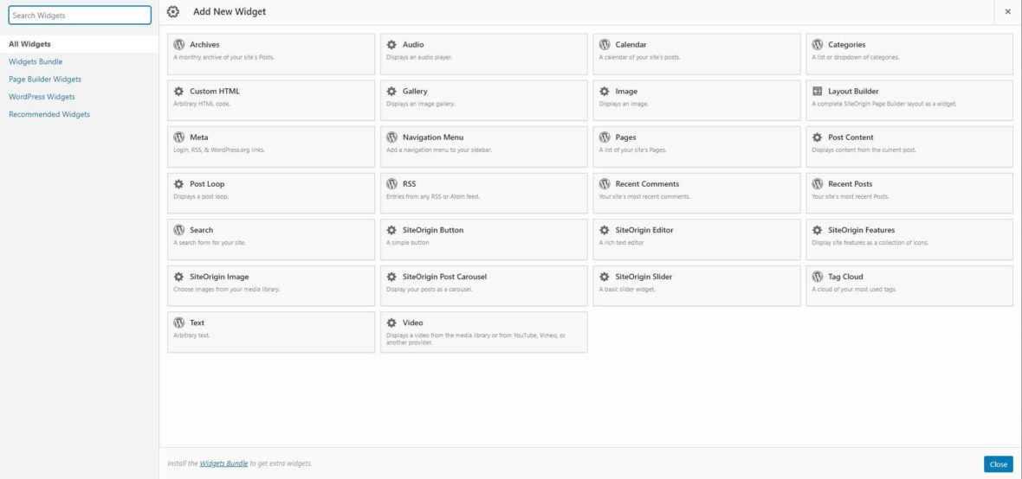Follow the Widgets Bundle install link

coord(223,464)
